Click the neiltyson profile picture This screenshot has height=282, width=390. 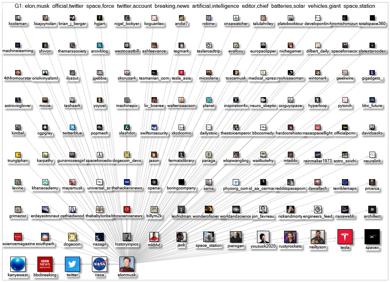click(x=317, y=237)
